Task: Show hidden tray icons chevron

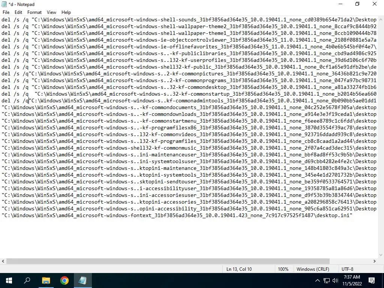Action: pyautogui.click(x=317, y=280)
